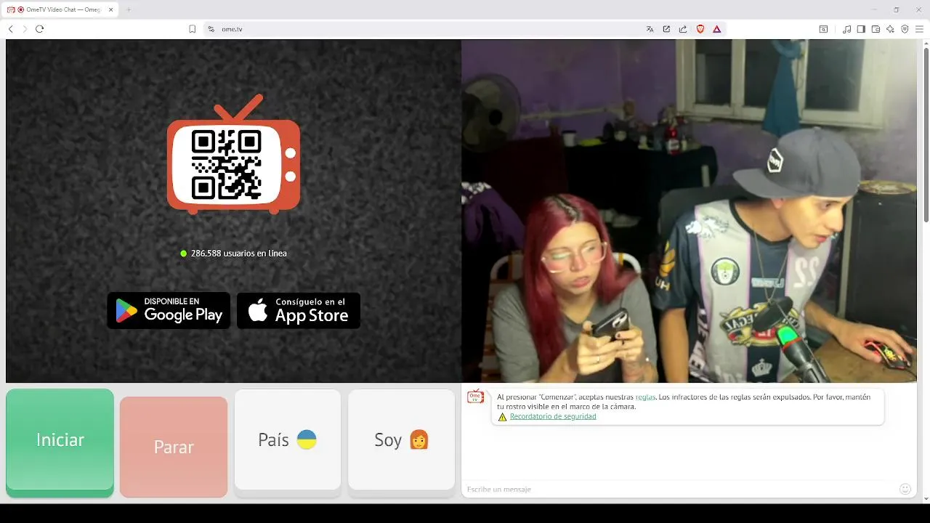Click the 286.588 usuarios en línea text
The width and height of the screenshot is (930, 523).
click(238, 254)
